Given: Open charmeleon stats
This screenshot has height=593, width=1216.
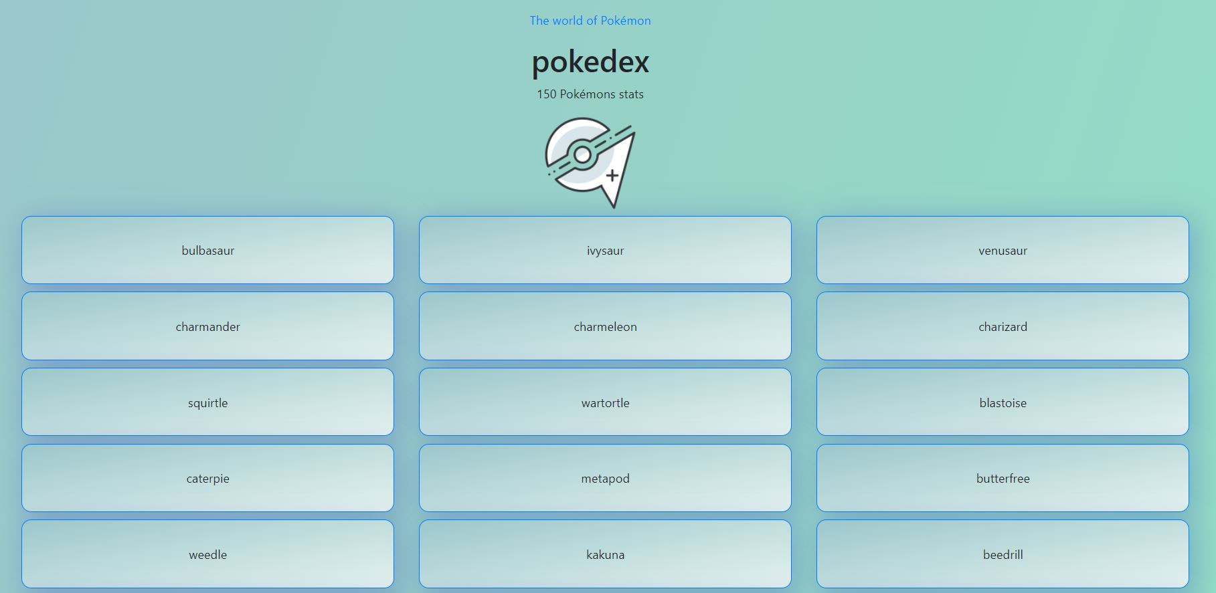Looking at the screenshot, I should (x=605, y=326).
